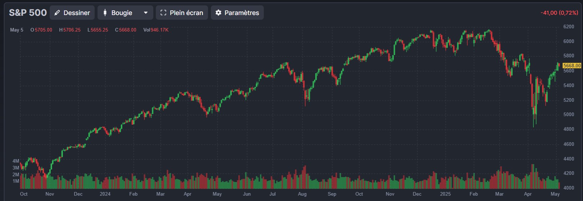Select the S&P 500 chart title
Viewport: 583px width, 201px height.
(x=28, y=13)
